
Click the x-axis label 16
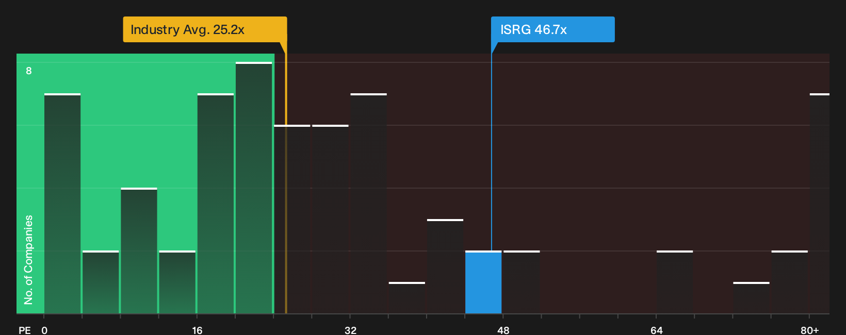[197, 330]
